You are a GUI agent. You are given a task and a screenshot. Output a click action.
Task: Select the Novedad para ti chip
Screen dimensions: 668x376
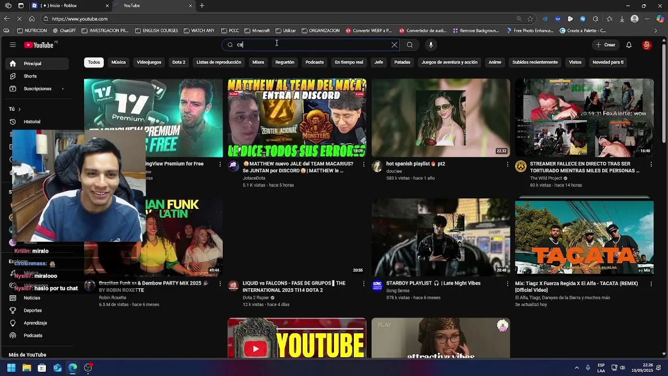coord(608,62)
